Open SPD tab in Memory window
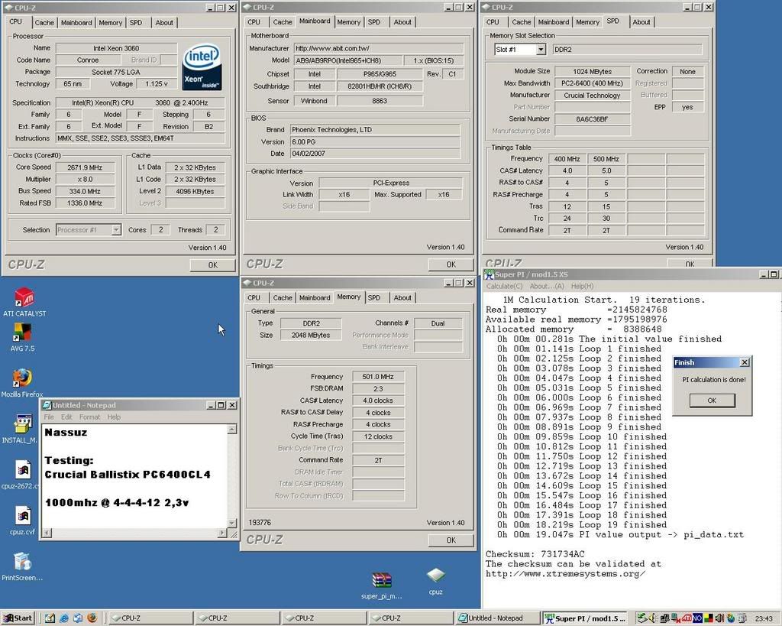The image size is (782, 626). (374, 297)
